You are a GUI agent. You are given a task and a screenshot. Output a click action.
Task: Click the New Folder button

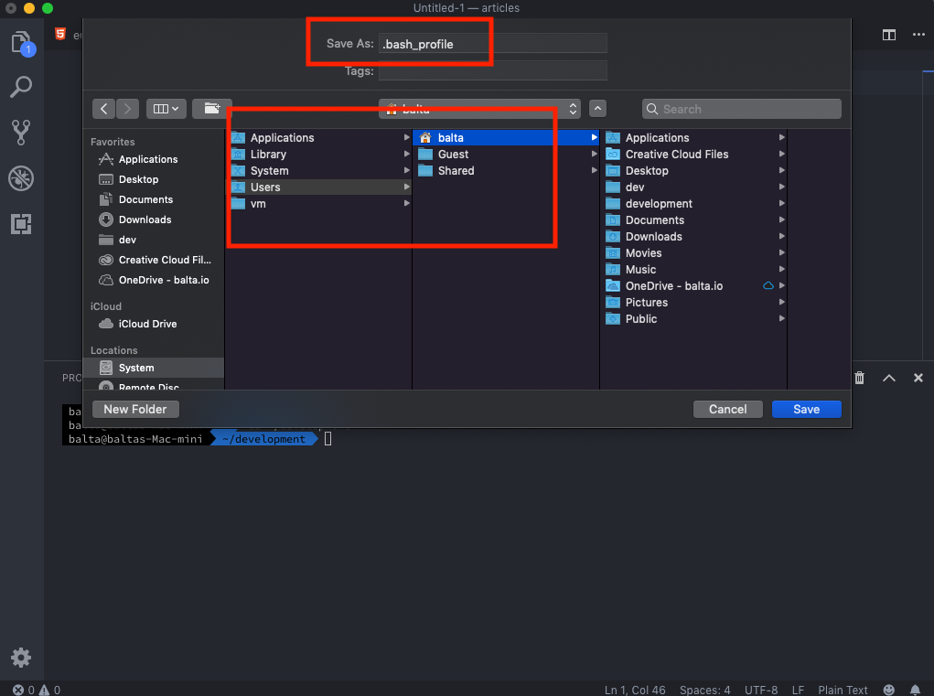135,409
